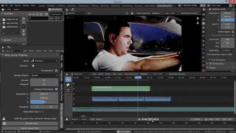Select the green strip in the sequencer
Viewport: 236px width, 133px height.
click(121, 89)
